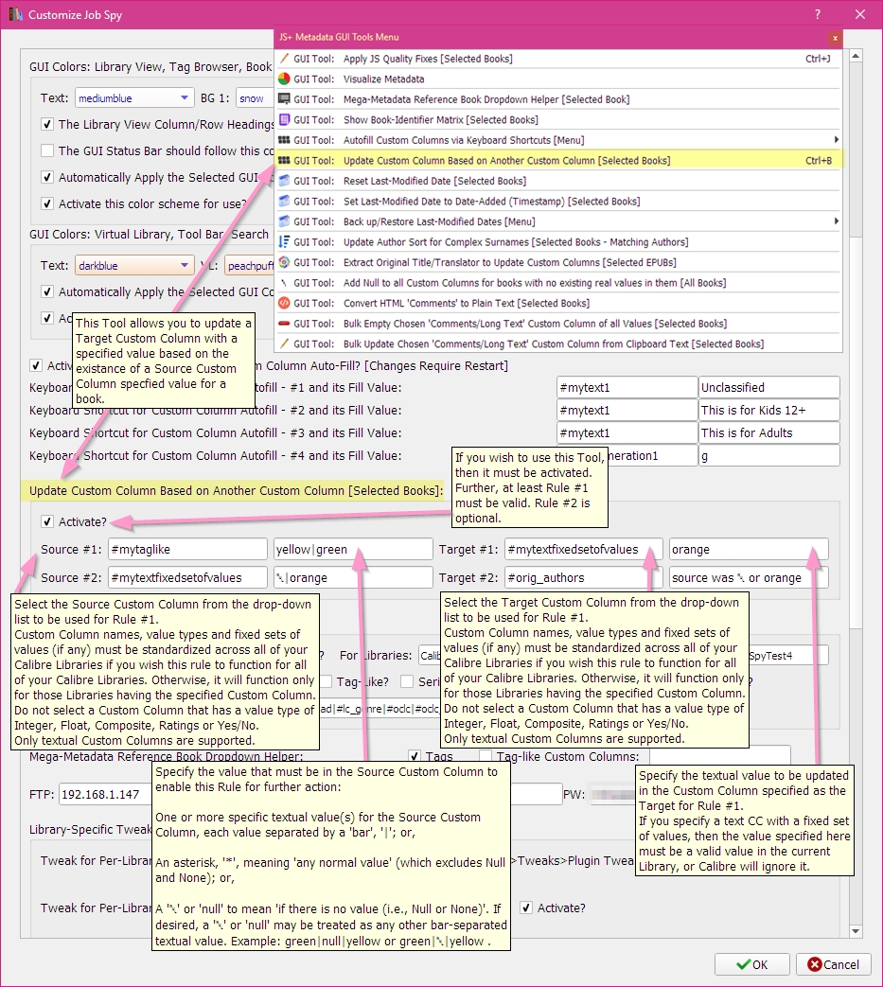Click the Autofill Custom Columns keyboard shortcuts icon
This screenshot has width=883, height=987.
(284, 140)
